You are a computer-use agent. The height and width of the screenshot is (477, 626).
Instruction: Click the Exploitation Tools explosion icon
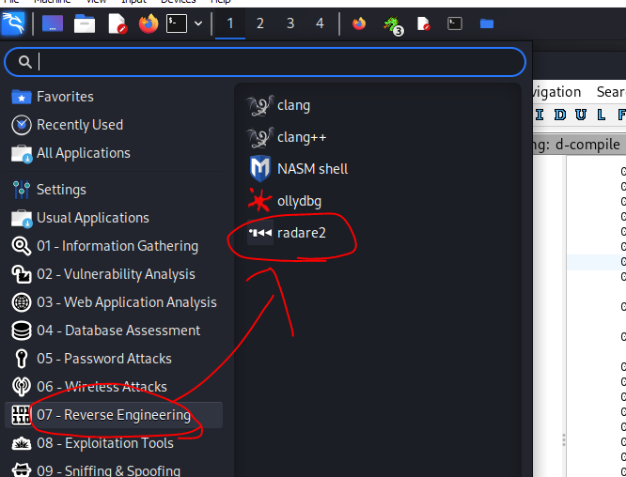[22, 444]
